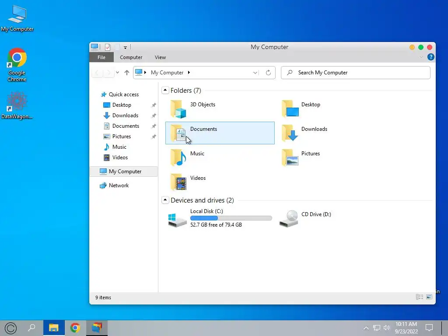
Task: Click the address bar My Computer path
Action: [x=167, y=73]
